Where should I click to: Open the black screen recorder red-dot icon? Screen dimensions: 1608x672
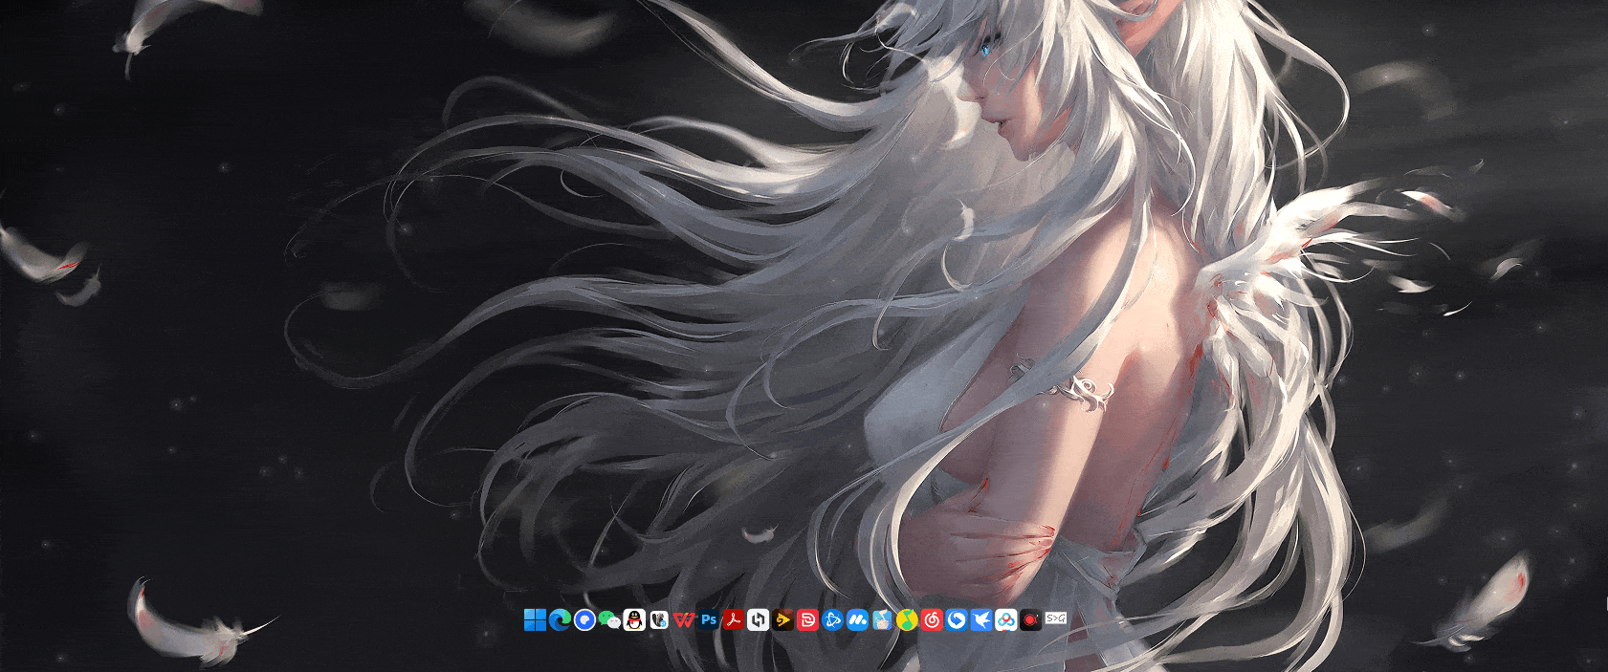pyautogui.click(x=1031, y=619)
